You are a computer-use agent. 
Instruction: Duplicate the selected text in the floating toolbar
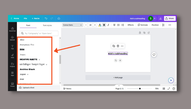click(x=114, y=46)
